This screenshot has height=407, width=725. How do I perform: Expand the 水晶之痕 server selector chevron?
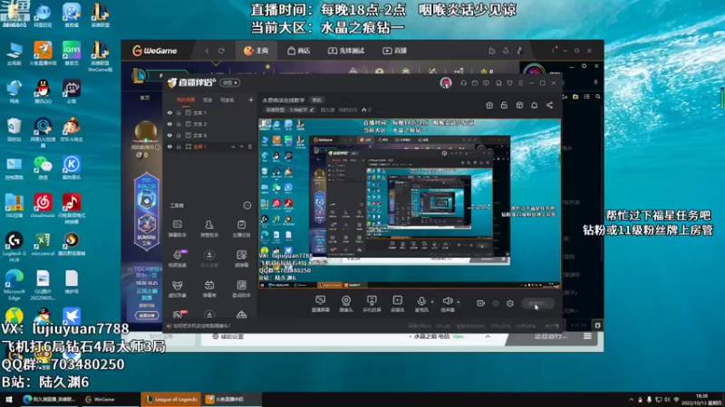coord(488,336)
